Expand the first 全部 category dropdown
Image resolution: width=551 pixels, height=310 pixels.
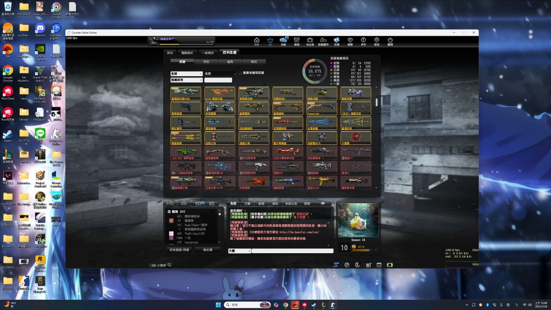(187, 73)
